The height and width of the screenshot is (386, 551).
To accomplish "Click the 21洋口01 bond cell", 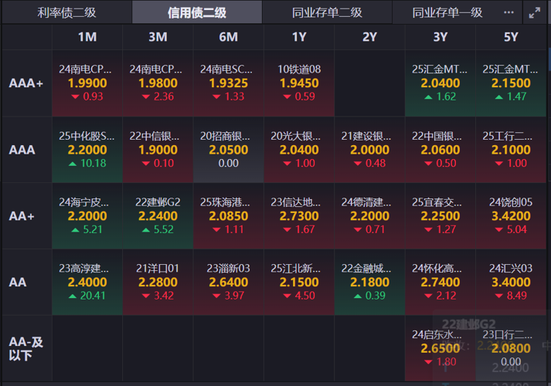I will click(x=158, y=282).
